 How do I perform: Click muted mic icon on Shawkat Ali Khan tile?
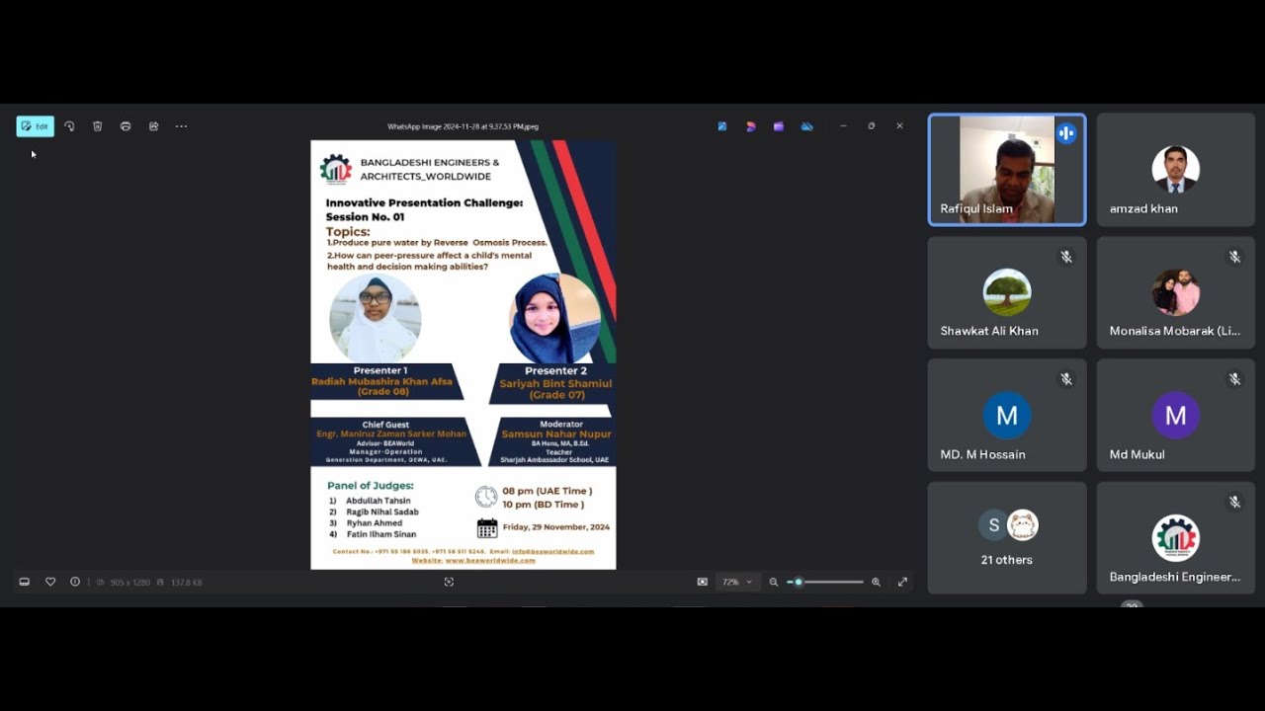click(x=1066, y=257)
